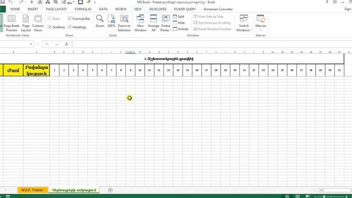Select the yellow Ժամ header cell
The height and width of the screenshot is (198, 352).
pyautogui.click(x=13, y=70)
